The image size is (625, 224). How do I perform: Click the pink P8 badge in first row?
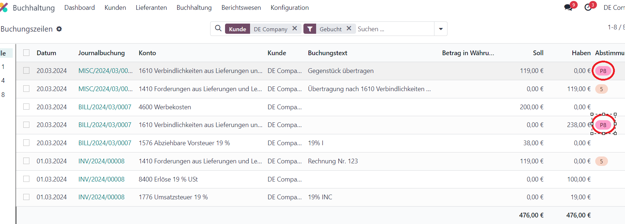(603, 71)
